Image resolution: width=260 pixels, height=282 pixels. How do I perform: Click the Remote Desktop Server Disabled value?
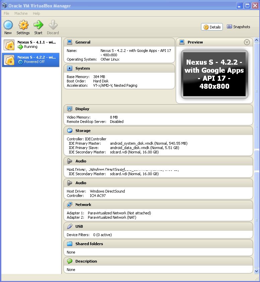pyautogui.click(x=117, y=122)
